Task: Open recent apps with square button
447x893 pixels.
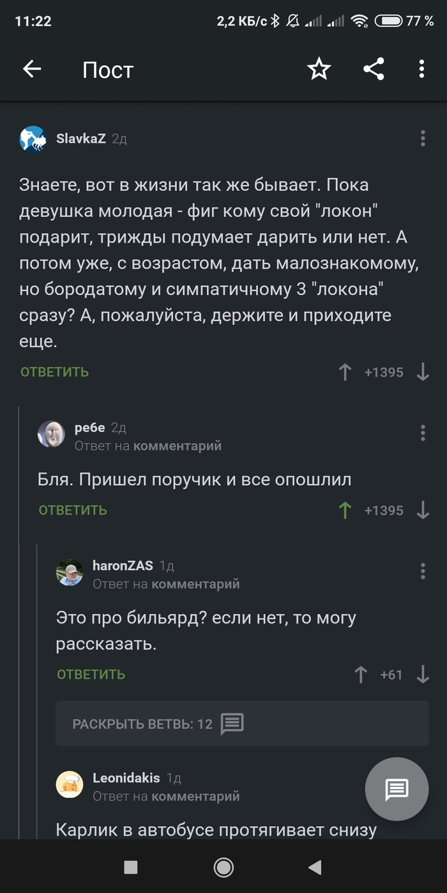Action: tap(131, 866)
